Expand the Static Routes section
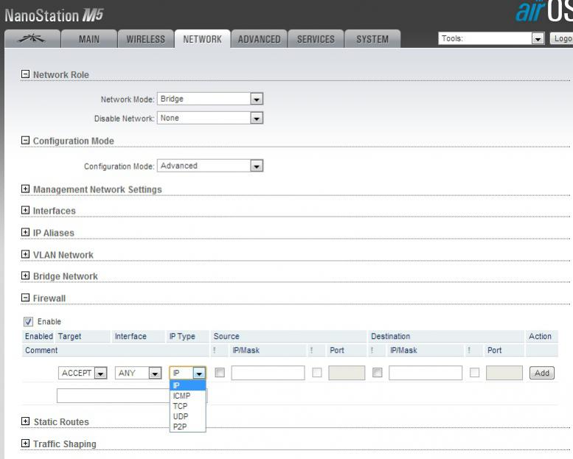 point(25,421)
